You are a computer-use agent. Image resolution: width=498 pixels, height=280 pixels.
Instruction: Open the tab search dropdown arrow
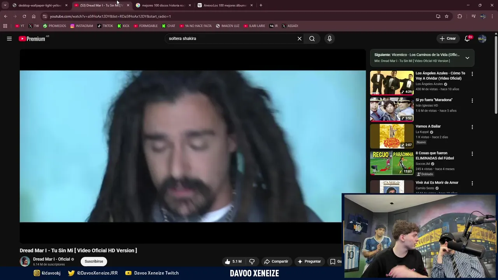(x=5, y=5)
